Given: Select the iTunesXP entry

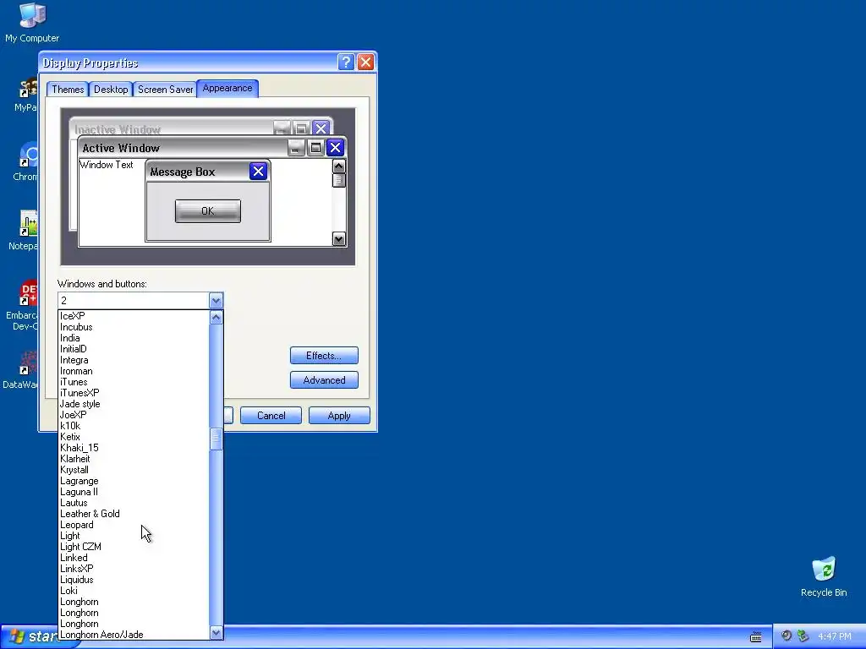Looking at the screenshot, I should (134, 393).
